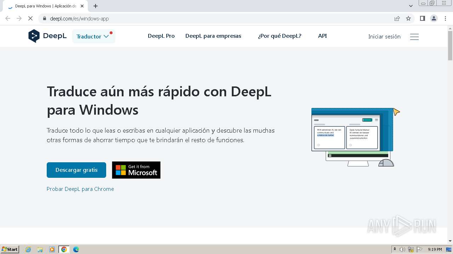Expand the tab search chevron
The image size is (453, 254).
point(411,6)
